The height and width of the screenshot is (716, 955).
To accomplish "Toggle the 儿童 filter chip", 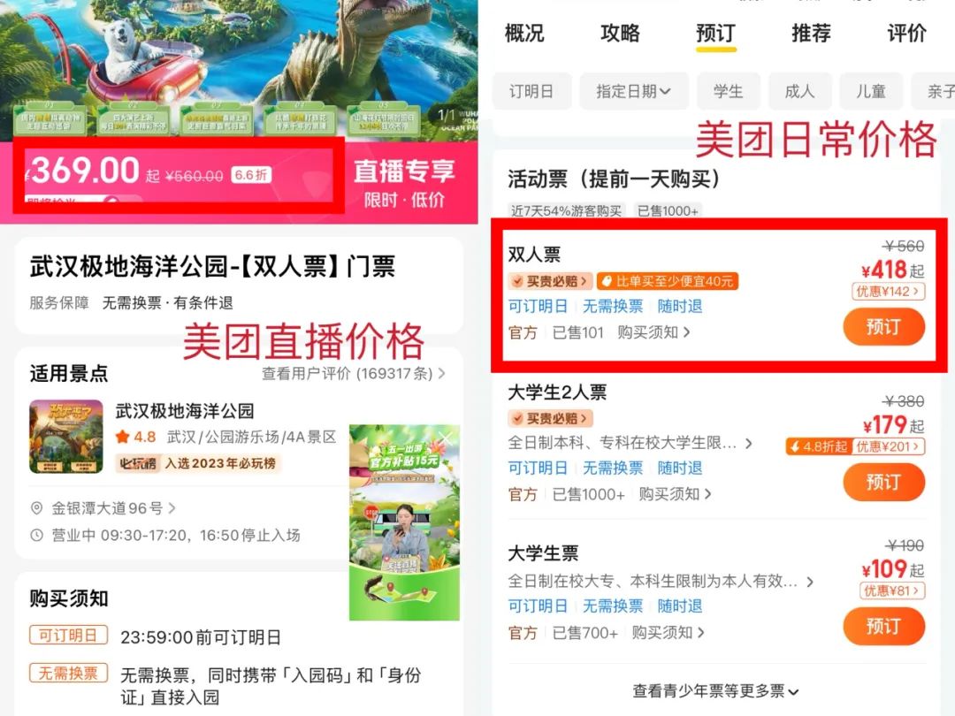I will point(870,91).
